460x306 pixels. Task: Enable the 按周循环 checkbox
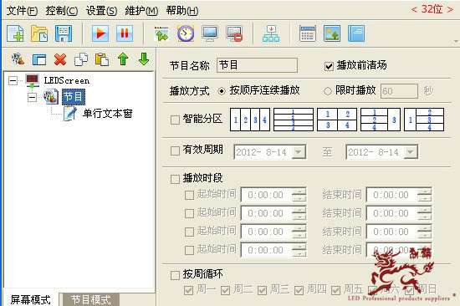pyautogui.click(x=175, y=275)
